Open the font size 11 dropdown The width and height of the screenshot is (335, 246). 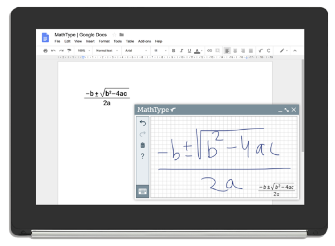click(x=160, y=51)
